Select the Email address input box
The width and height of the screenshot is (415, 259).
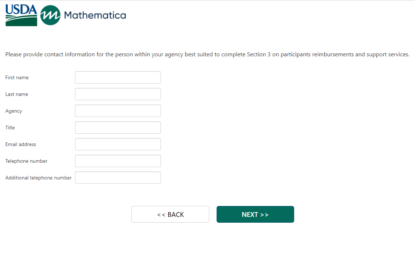(118, 144)
